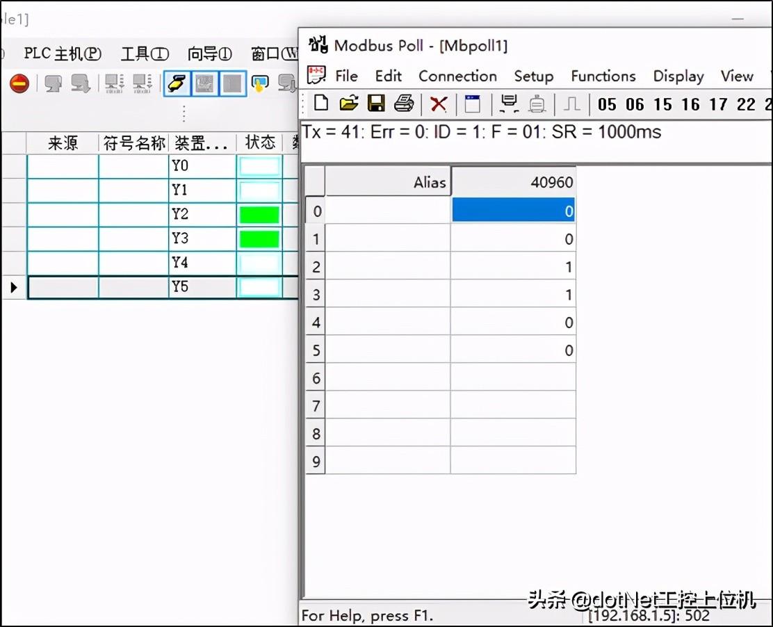Open the Connection menu
This screenshot has height=627, width=773.
pos(457,76)
